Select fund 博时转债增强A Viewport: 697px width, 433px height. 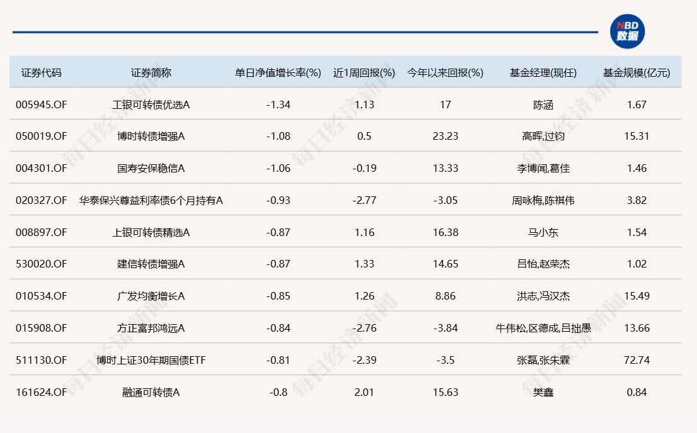click(151, 137)
